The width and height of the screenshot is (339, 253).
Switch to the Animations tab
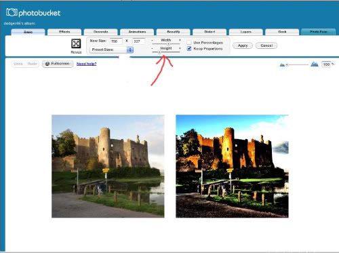[137, 32]
